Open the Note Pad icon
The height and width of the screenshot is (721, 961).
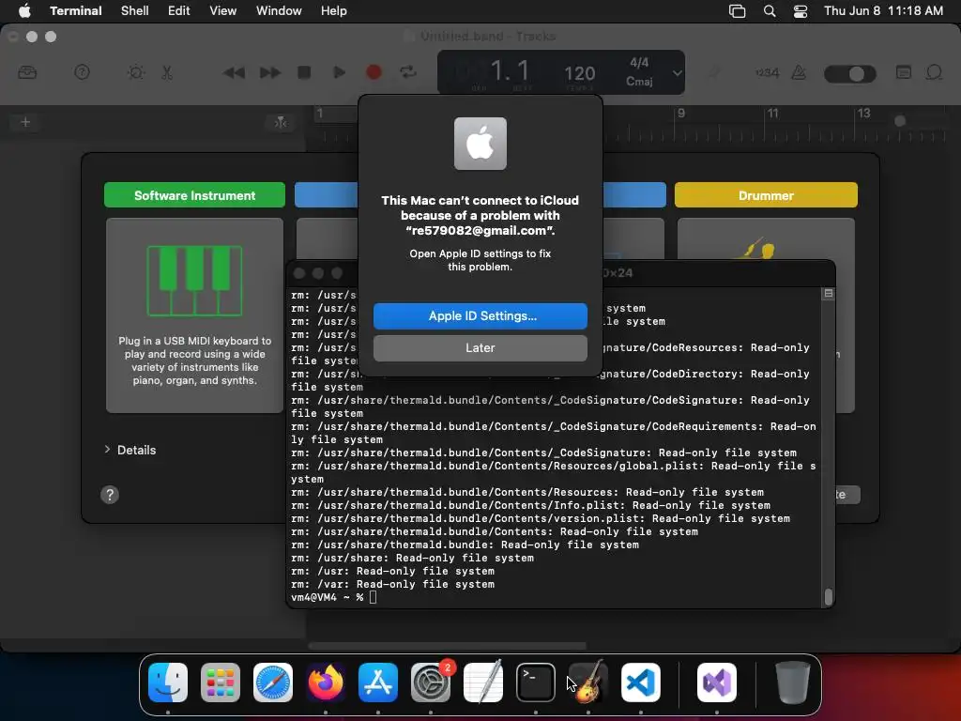(x=904, y=72)
